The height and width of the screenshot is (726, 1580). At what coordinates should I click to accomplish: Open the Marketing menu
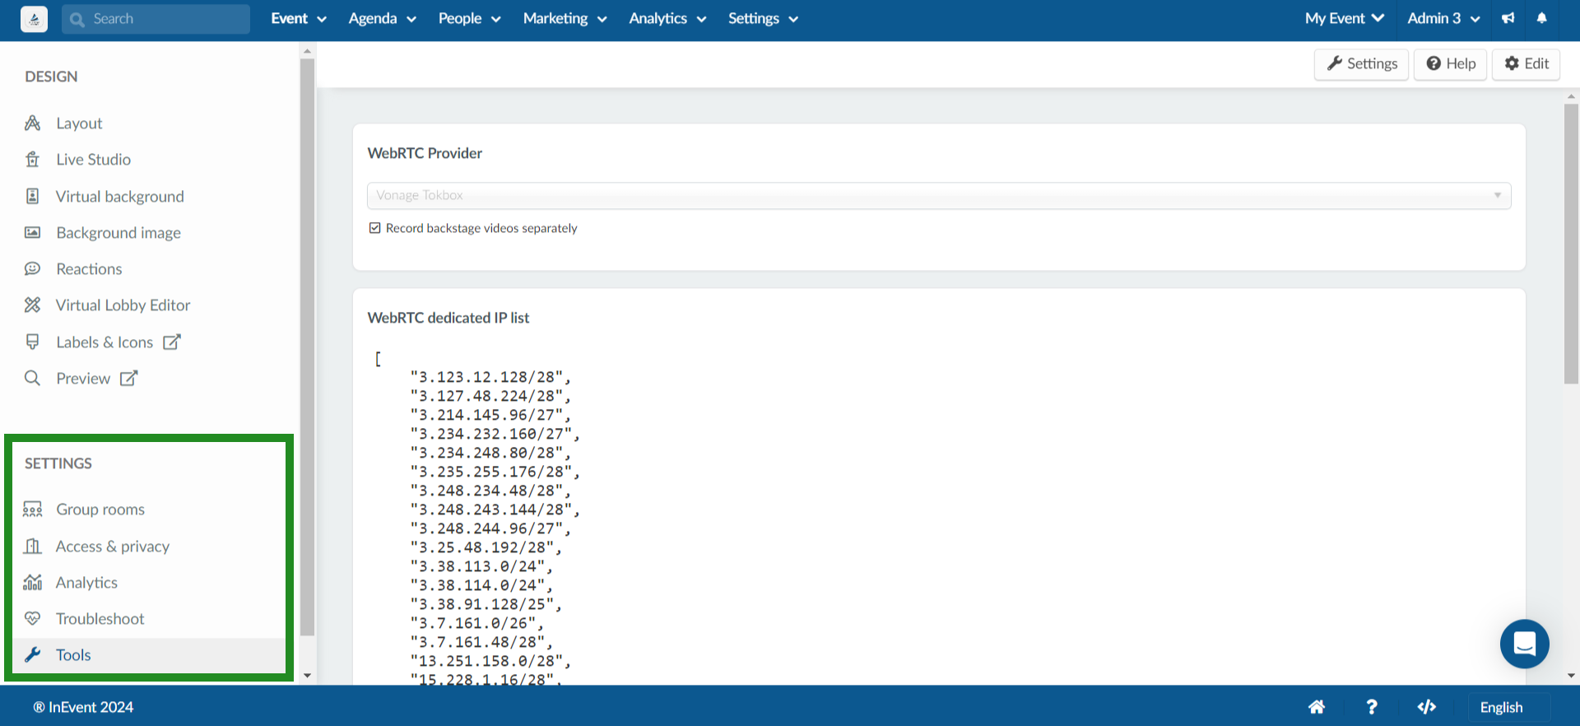(565, 19)
